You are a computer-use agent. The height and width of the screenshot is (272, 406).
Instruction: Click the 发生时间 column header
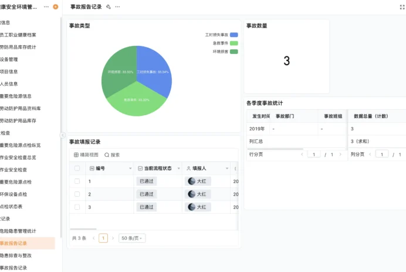(x=261, y=116)
